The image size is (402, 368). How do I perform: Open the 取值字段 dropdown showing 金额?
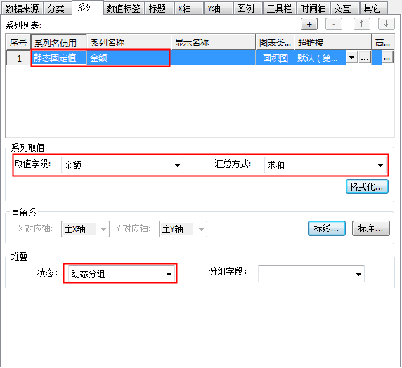(x=122, y=165)
